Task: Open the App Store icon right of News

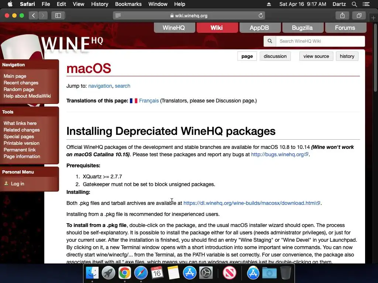Action: point(253,273)
